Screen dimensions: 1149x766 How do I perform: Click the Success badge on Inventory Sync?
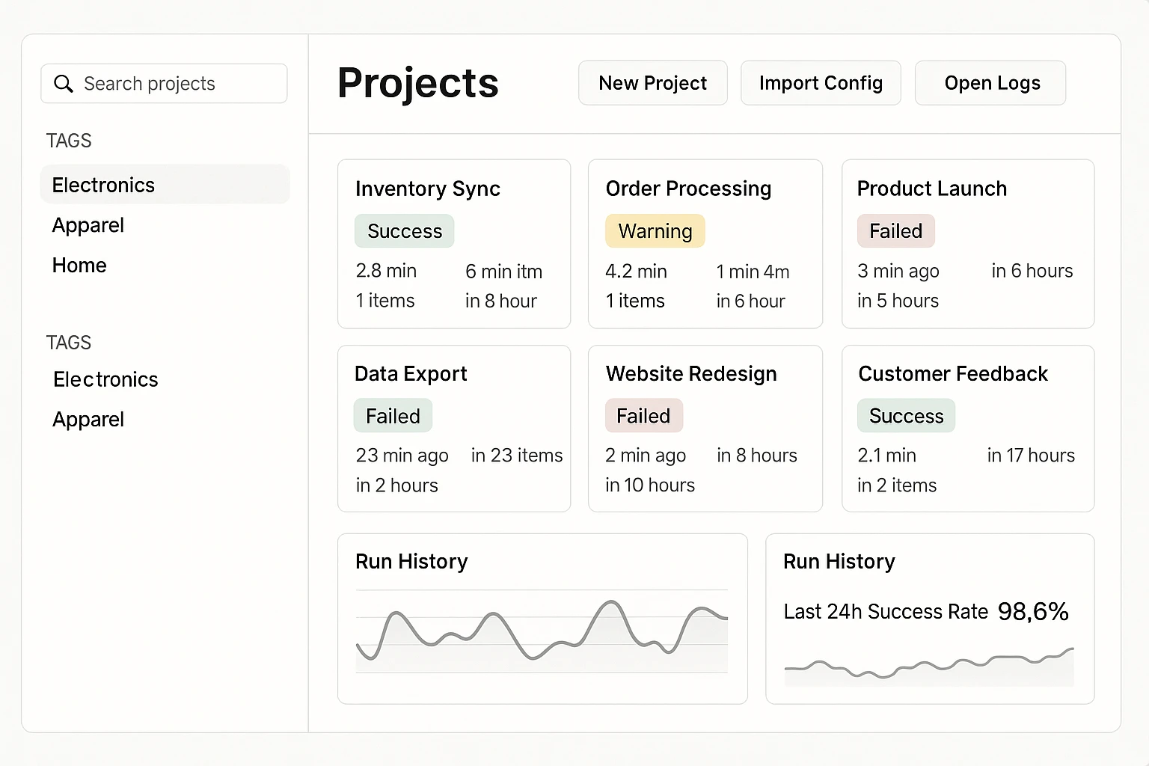pyautogui.click(x=405, y=231)
